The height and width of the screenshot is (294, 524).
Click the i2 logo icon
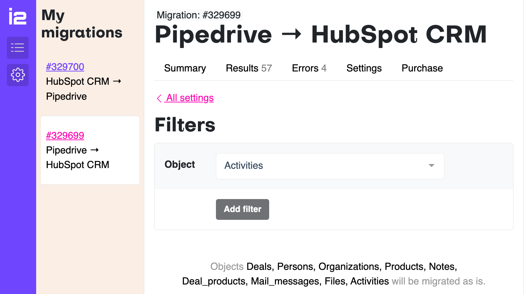tap(17, 16)
